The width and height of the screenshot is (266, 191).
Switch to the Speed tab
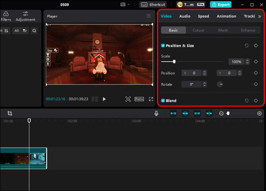204,16
